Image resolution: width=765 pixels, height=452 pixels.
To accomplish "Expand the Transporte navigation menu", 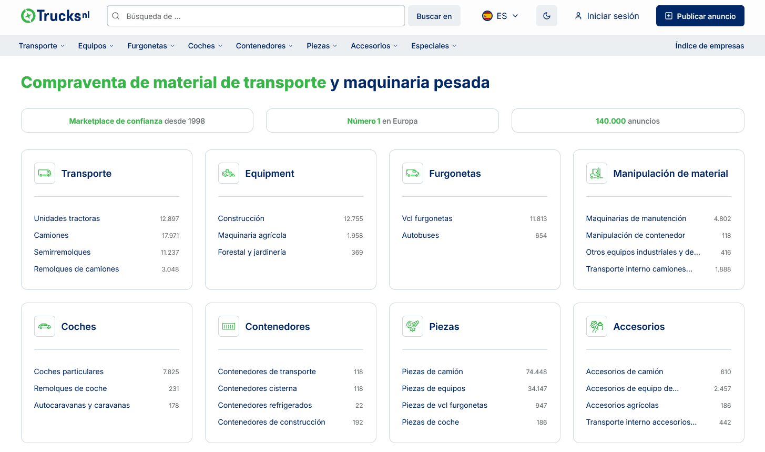I will 42,46.
